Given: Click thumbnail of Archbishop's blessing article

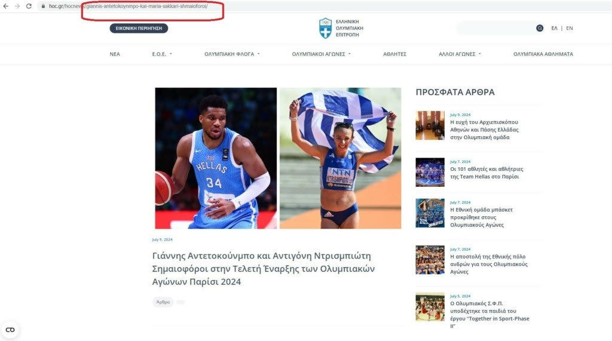Looking at the screenshot, I should coord(430,125).
